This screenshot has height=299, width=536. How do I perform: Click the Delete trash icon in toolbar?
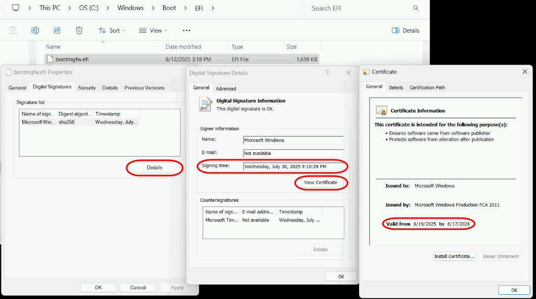(79, 30)
